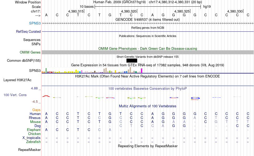This screenshot has width=254, height=156.
Task: Click the SPNS3 GENCODE gene label
Action: 35,23
